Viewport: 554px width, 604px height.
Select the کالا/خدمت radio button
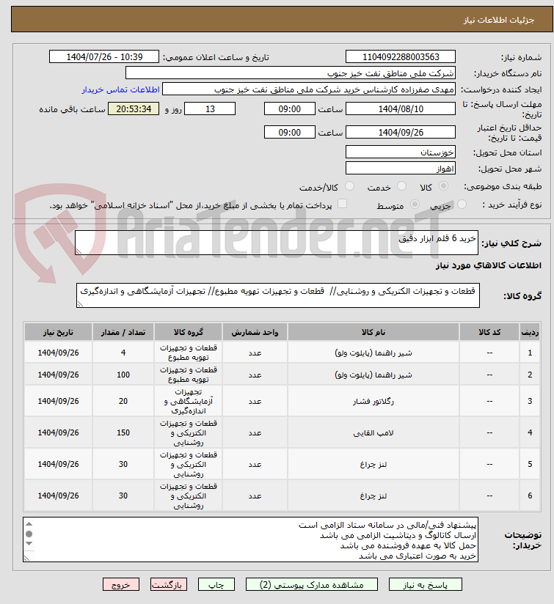coord(350,186)
